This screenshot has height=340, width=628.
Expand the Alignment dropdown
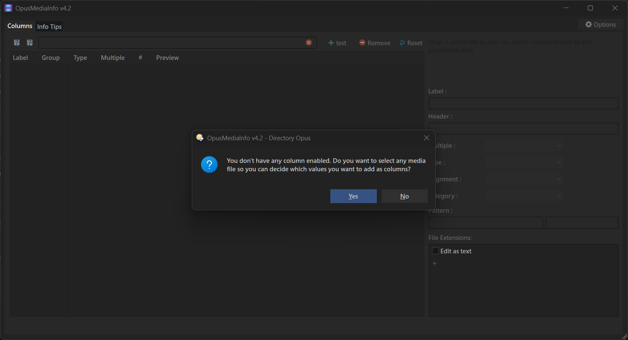tap(524, 179)
